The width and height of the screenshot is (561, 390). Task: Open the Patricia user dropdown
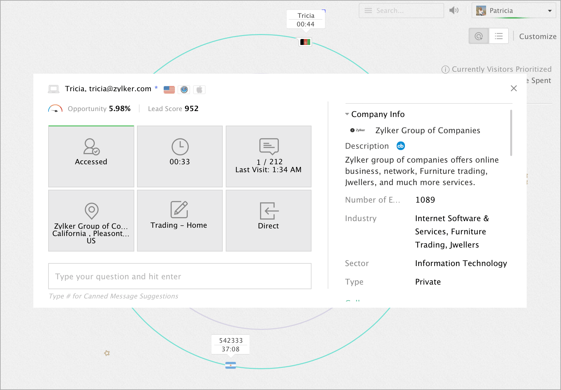[x=514, y=11]
